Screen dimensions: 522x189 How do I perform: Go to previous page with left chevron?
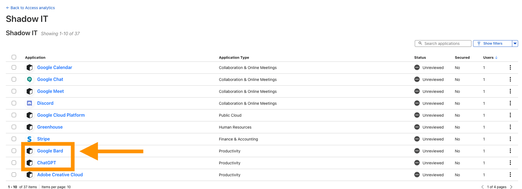click(x=483, y=187)
